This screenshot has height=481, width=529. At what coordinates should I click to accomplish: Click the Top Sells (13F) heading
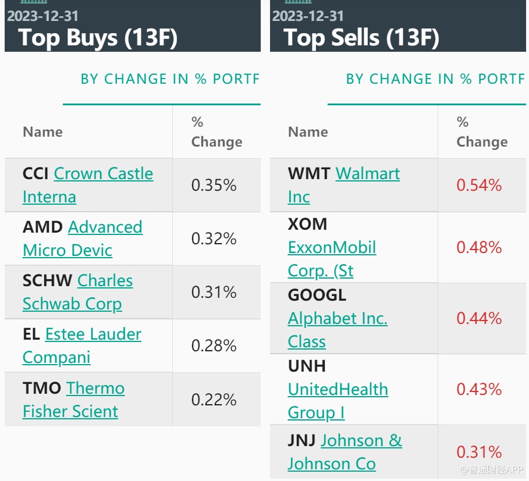[x=361, y=38]
